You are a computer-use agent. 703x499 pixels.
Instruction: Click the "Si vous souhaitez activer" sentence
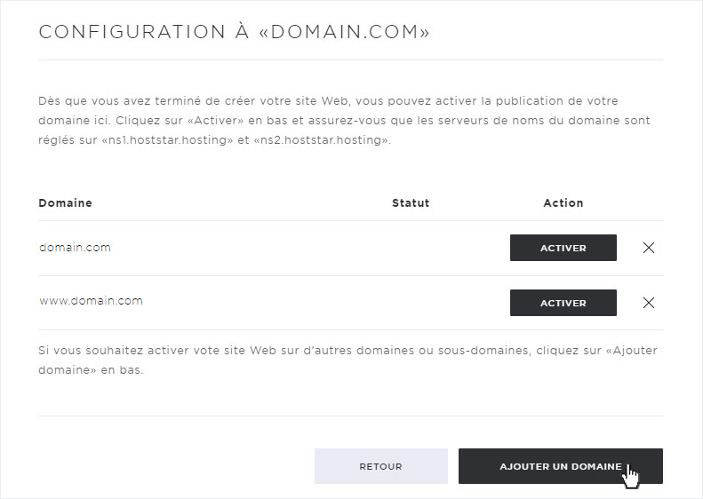click(x=348, y=360)
